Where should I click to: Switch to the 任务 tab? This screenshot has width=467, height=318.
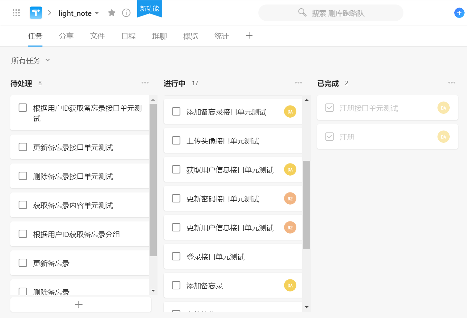[x=35, y=36]
